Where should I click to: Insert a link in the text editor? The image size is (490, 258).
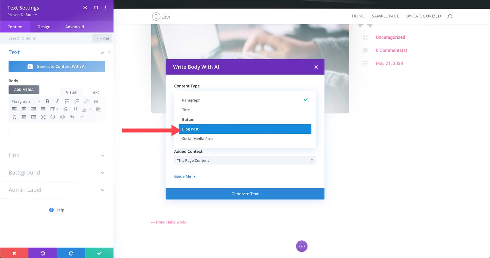(86, 101)
